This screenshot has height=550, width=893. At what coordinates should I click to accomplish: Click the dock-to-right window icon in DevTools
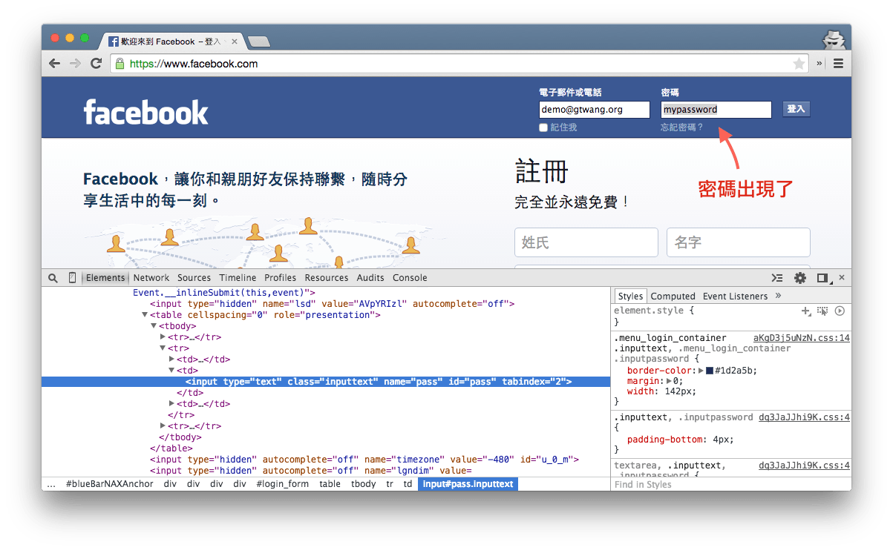[821, 277]
